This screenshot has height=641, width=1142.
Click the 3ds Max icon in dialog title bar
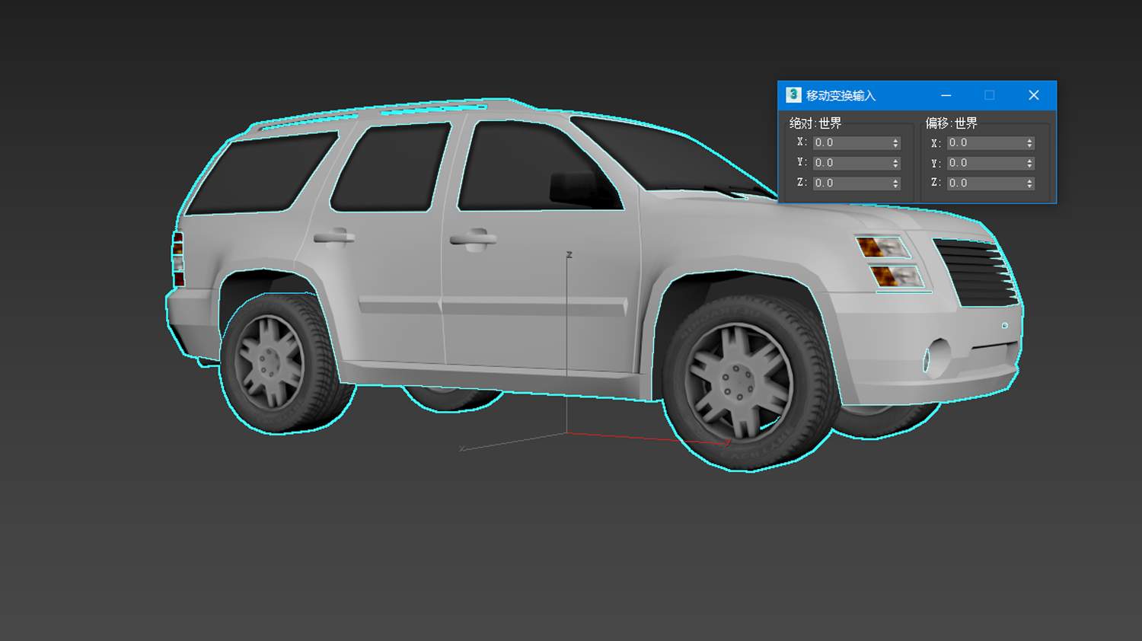coord(793,95)
